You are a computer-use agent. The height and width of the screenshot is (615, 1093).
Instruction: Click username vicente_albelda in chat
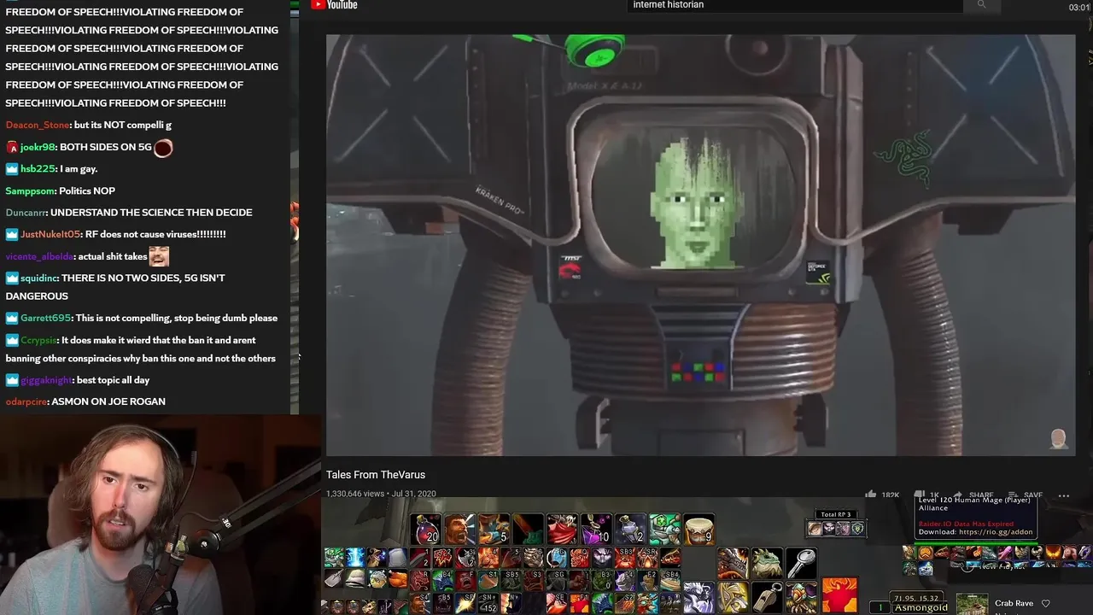pos(39,256)
